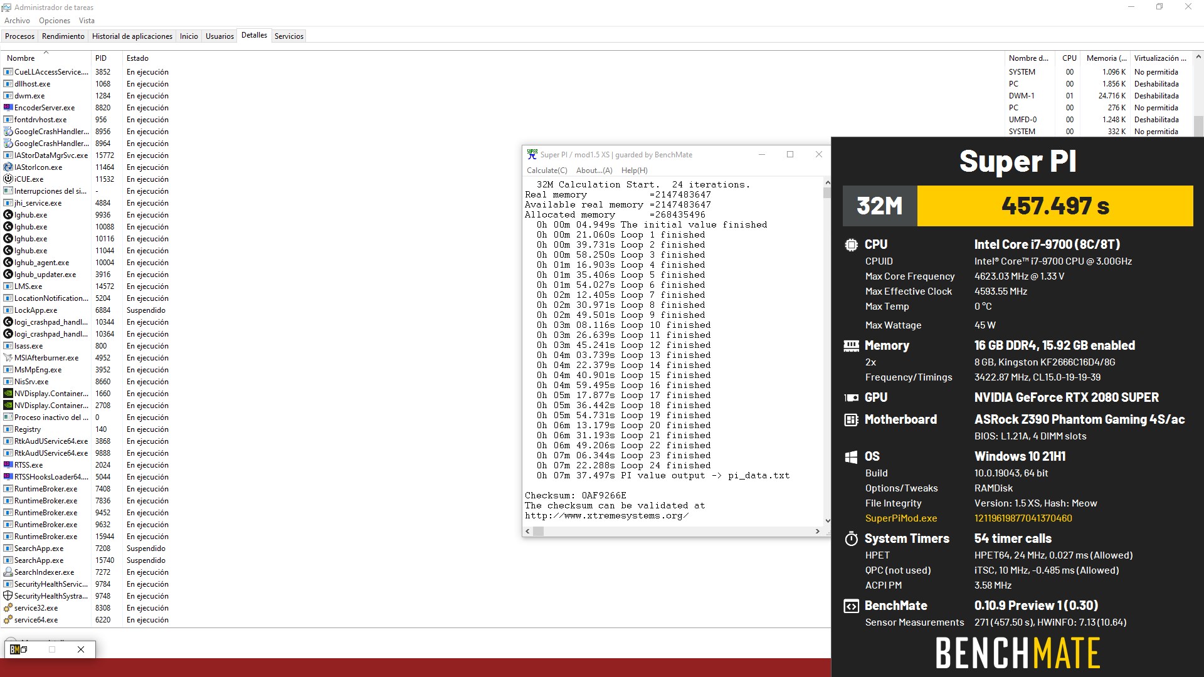Select NVDisplay.Container icon with PID 1660
The image size is (1204, 677).
(8, 394)
